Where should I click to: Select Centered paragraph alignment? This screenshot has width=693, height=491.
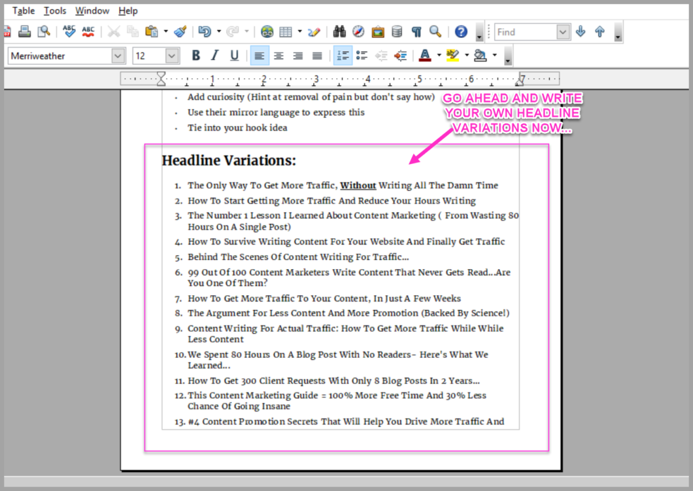279,55
